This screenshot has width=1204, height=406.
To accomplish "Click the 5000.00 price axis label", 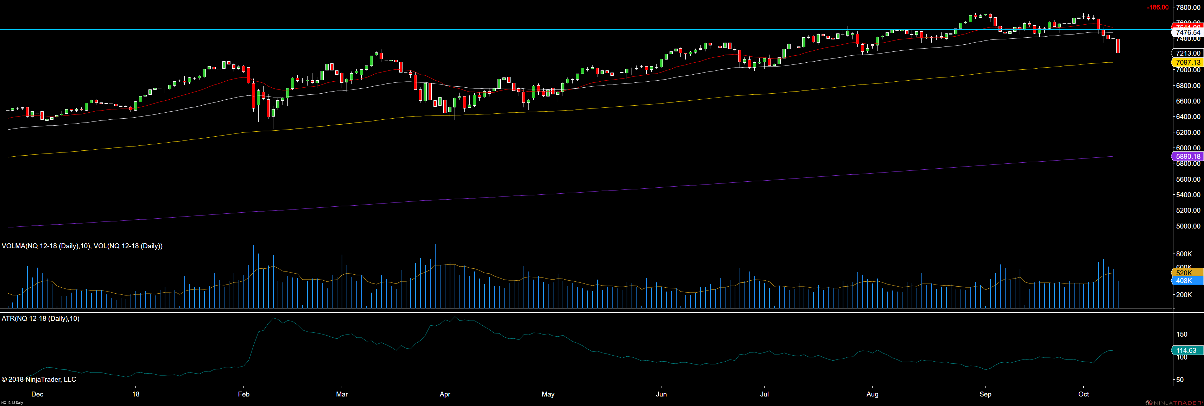I will tap(1188, 226).
